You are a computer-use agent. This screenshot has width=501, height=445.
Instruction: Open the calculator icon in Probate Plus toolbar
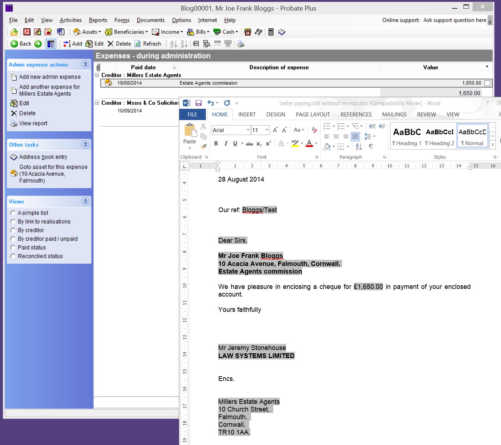point(271,32)
